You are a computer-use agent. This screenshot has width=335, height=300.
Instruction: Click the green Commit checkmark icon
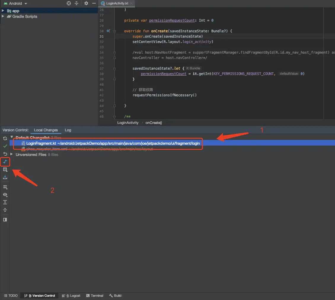coord(5,146)
